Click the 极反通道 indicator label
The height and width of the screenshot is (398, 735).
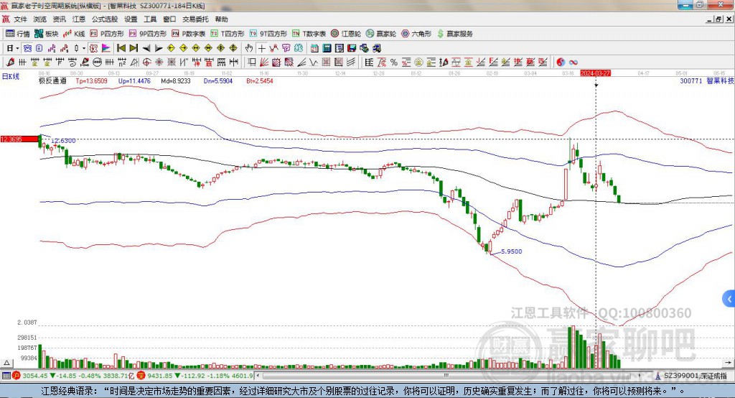click(x=52, y=80)
